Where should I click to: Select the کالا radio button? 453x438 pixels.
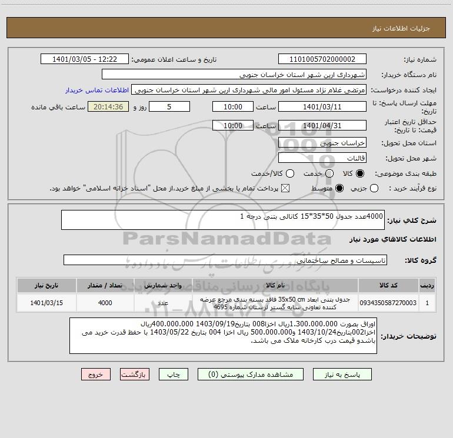point(360,173)
